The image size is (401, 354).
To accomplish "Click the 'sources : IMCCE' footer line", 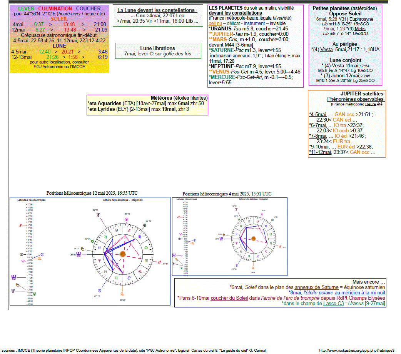I will (x=134, y=351).
